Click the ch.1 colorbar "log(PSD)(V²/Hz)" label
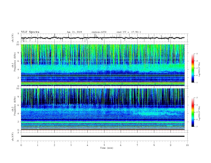This screenshot has width=211, height=163. click(x=199, y=70)
